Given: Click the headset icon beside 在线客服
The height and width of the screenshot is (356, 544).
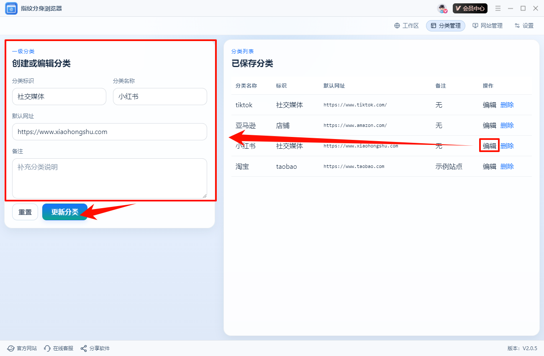Looking at the screenshot, I should pos(47,348).
